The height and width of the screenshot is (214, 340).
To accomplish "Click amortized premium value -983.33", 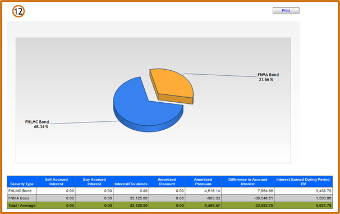I will (x=213, y=198).
